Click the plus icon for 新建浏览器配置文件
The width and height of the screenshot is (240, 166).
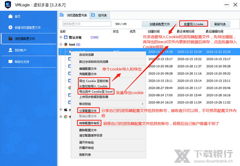click(10, 27)
